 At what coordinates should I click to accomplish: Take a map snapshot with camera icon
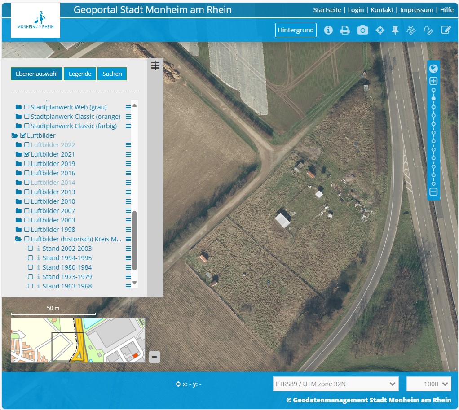[x=362, y=30]
